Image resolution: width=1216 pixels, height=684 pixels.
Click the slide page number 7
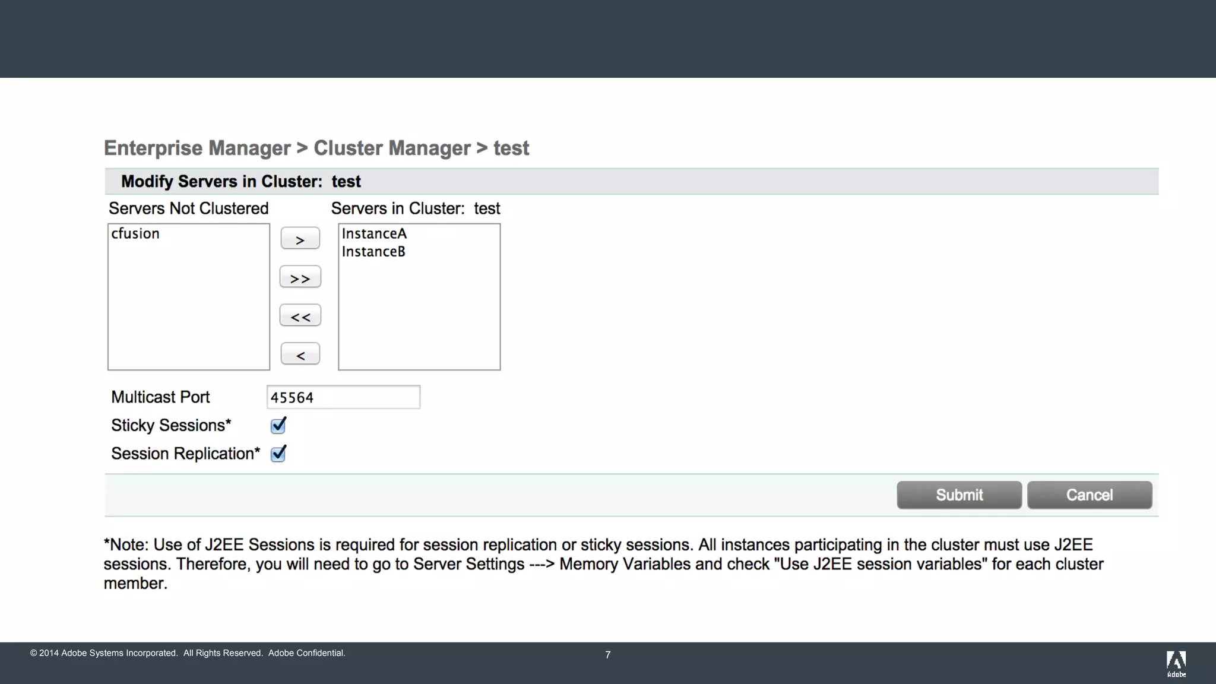pyautogui.click(x=607, y=655)
